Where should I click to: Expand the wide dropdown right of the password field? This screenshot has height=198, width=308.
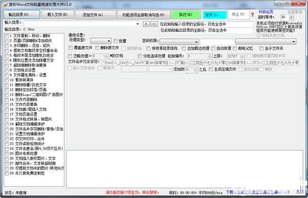click(265, 42)
